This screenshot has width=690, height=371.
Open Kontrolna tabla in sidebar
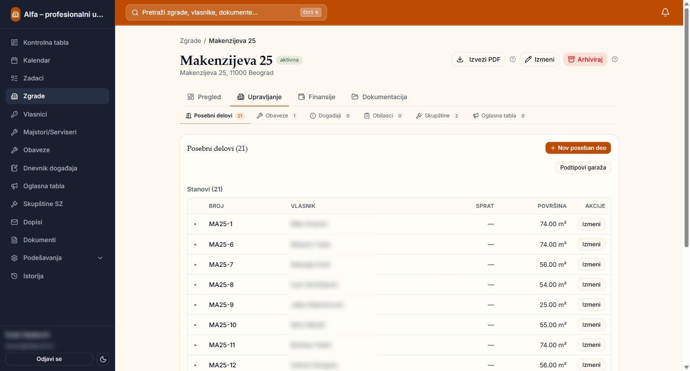pyautogui.click(x=57, y=42)
